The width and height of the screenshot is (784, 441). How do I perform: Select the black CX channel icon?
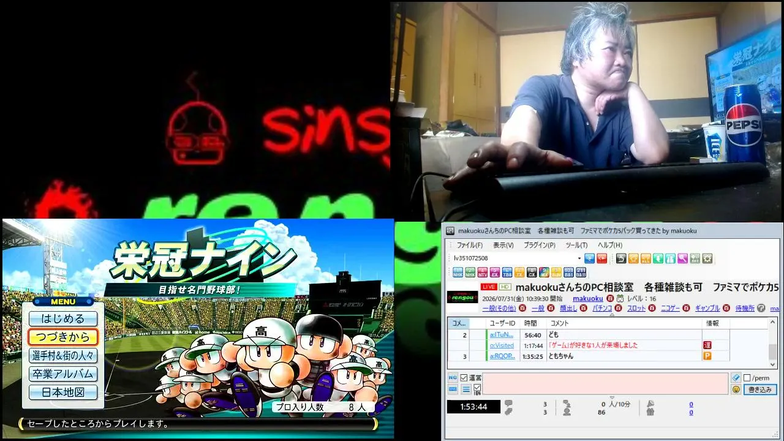(x=532, y=273)
